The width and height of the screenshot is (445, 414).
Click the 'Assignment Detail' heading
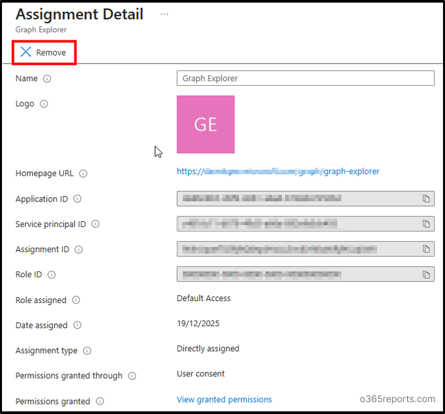point(79,14)
